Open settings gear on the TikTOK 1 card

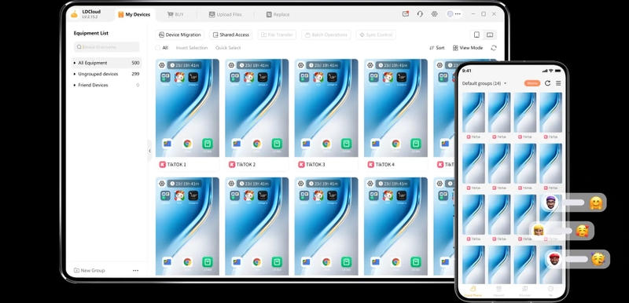pos(162,65)
